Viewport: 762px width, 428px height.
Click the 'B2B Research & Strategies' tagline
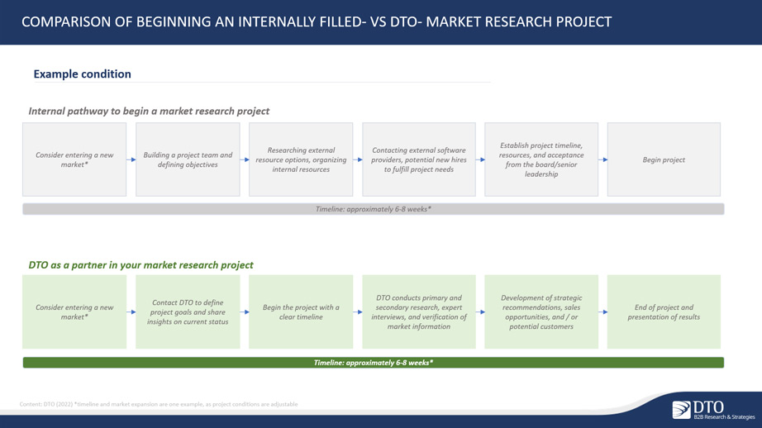724,416
